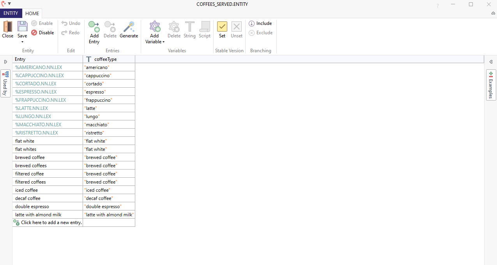Click the Close entity door icon
The width and height of the screenshot is (497, 265).
click(x=7, y=26)
